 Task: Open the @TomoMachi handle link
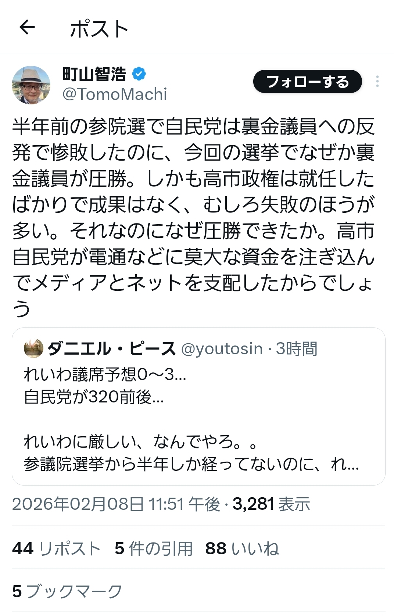[x=115, y=94]
